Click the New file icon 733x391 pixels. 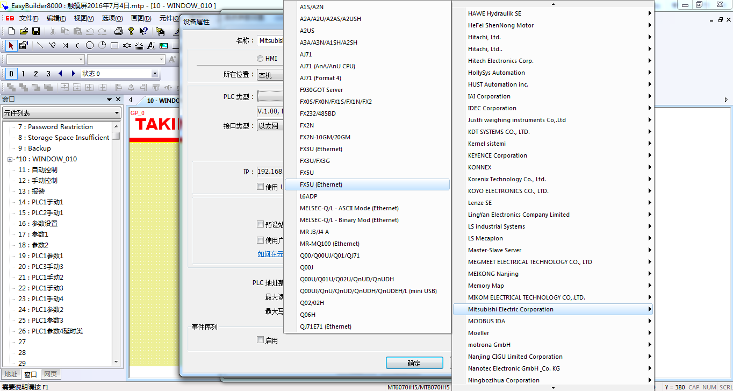(x=11, y=31)
